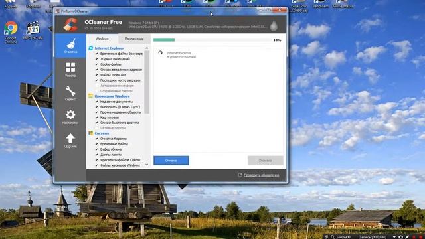Uncheck Файлы журналов Windows
425x239 pixels.
[97, 165]
